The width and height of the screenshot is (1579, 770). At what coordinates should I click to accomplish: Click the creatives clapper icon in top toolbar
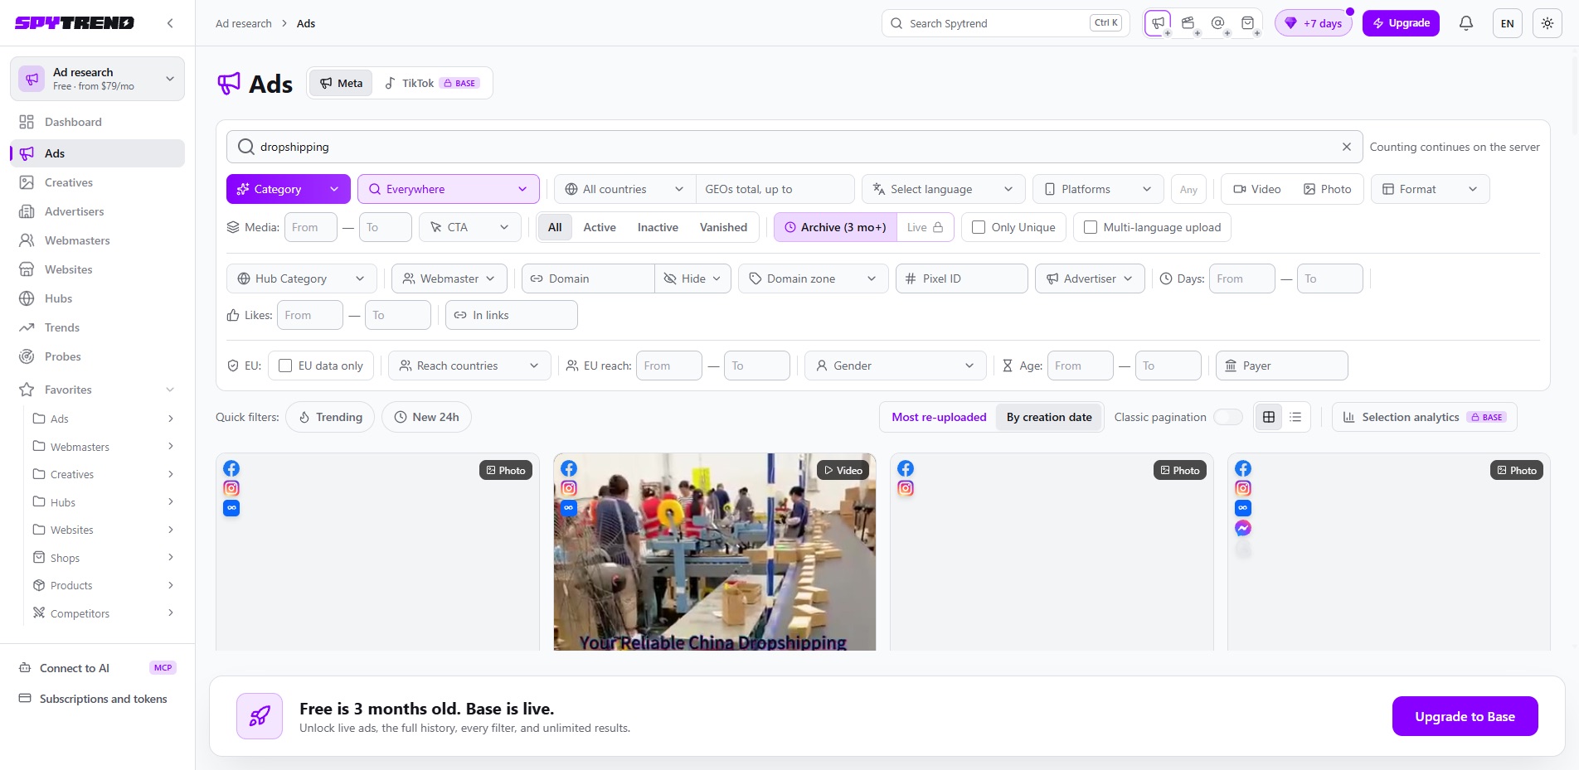[x=1188, y=23]
